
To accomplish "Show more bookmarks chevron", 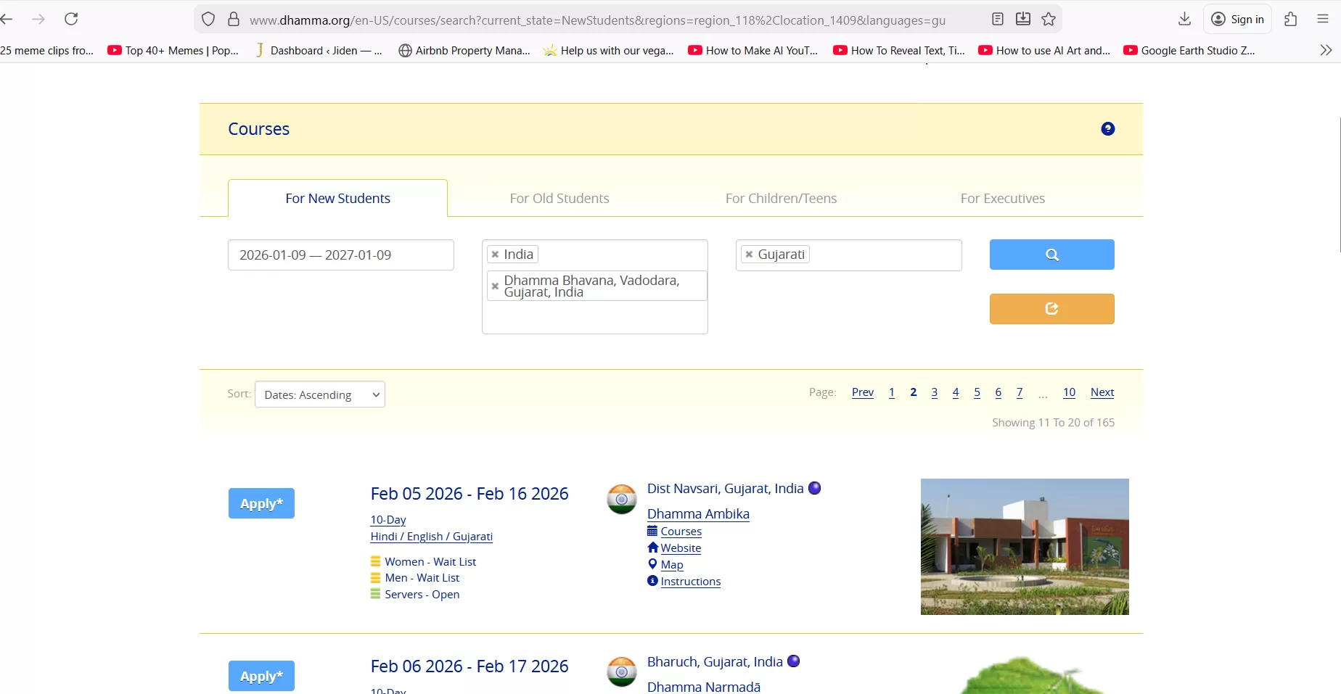I will [1325, 50].
